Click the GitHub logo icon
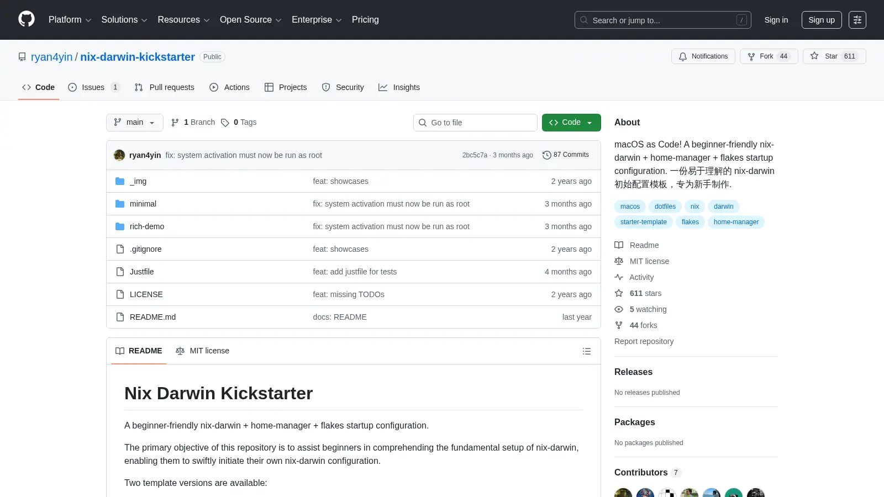This screenshot has height=497, width=884. 27,19
